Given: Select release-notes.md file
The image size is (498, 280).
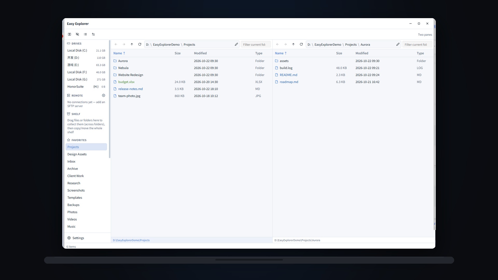Looking at the screenshot, I should 192,89.
